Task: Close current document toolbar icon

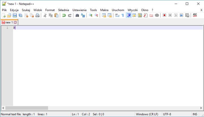Action: coord(26,15)
